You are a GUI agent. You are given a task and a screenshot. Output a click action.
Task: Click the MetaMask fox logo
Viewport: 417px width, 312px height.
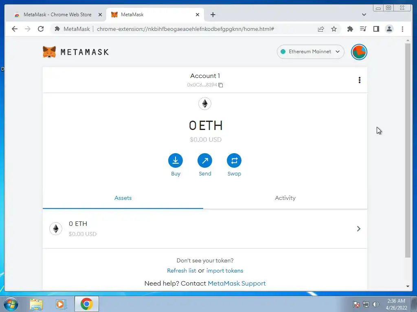[49, 52]
